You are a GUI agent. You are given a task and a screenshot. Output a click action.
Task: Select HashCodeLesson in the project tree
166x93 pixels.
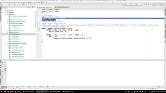(x=16, y=40)
